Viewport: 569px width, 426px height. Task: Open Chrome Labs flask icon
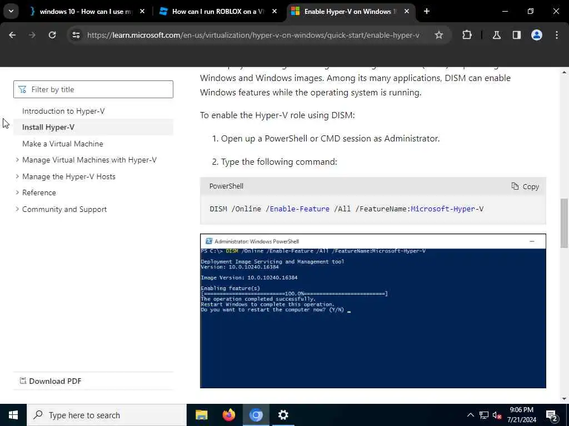point(497,35)
